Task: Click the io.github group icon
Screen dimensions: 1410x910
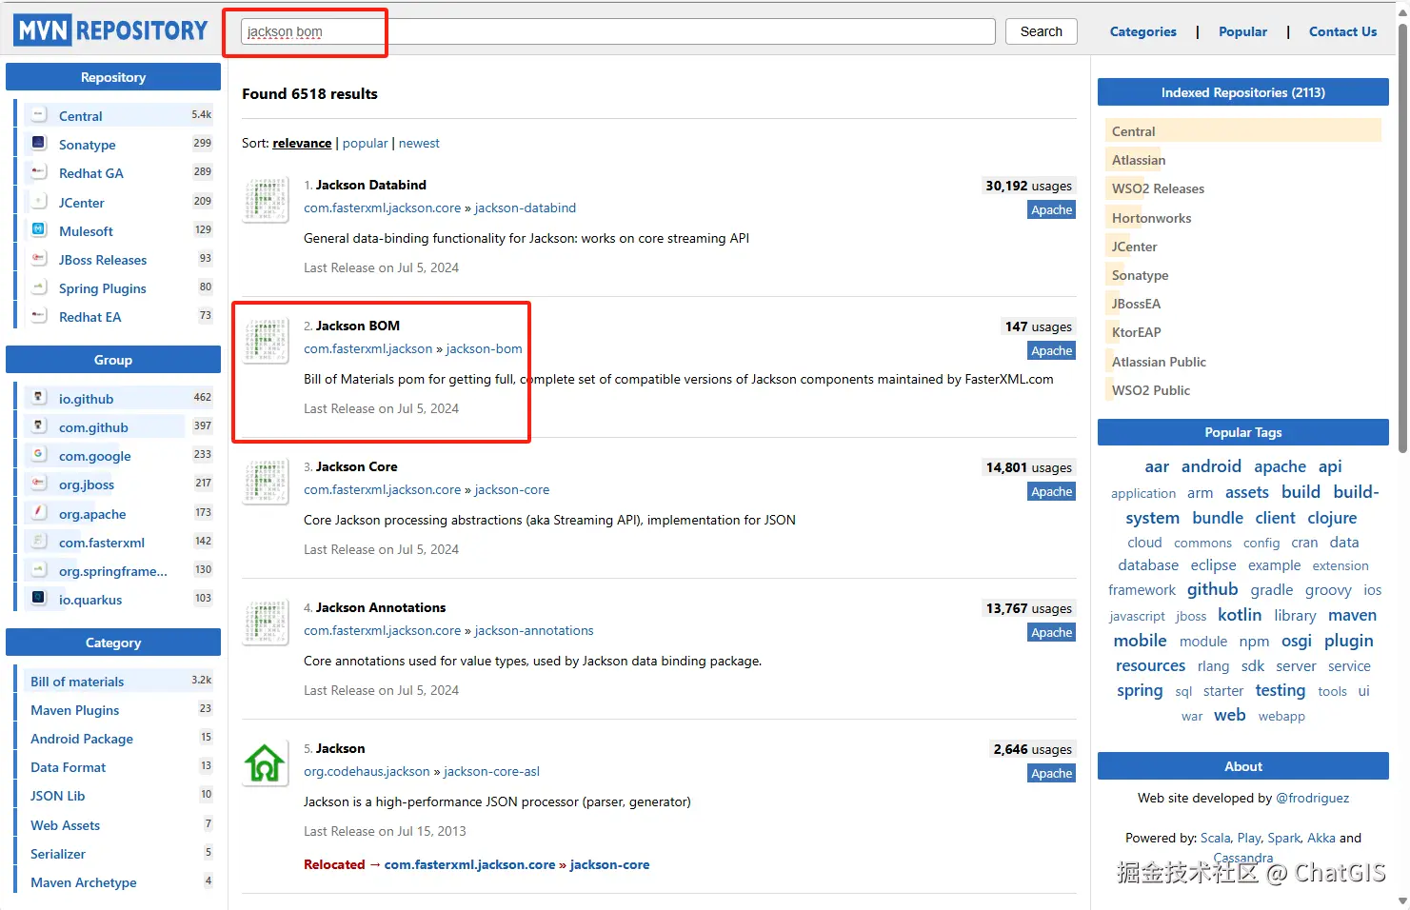Action: 39,398
